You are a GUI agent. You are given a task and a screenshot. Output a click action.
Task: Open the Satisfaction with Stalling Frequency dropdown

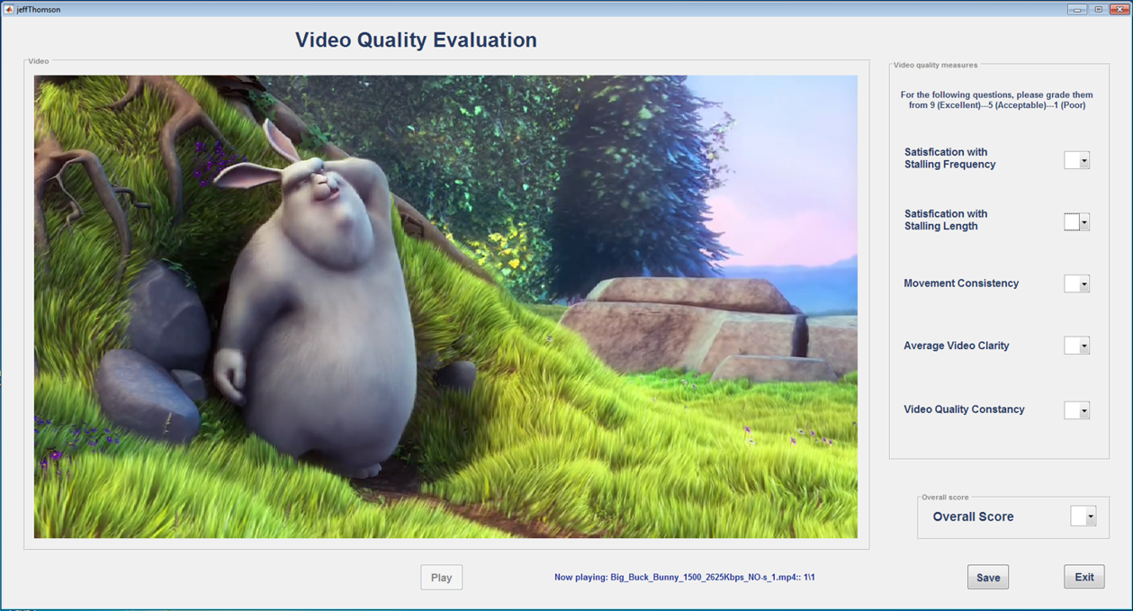click(x=1077, y=160)
